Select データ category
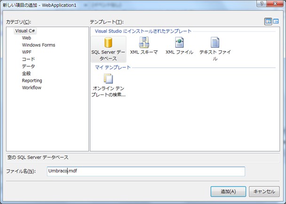 pos(28,66)
